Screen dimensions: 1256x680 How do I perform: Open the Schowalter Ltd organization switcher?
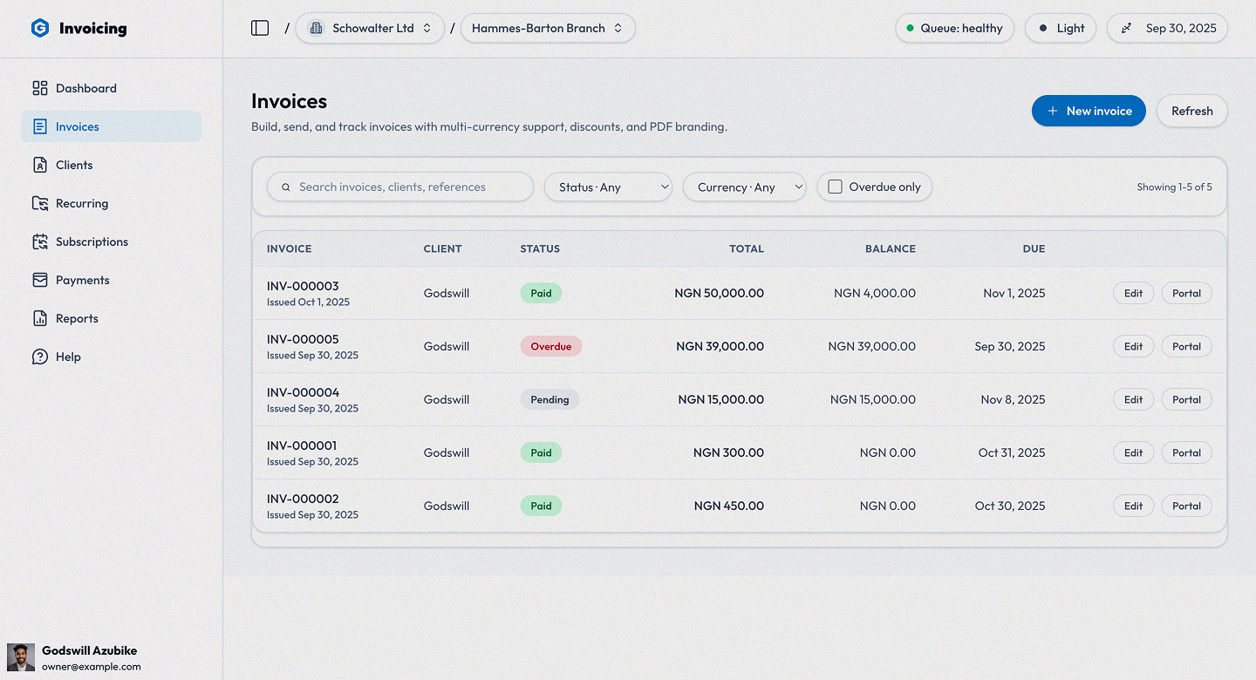click(x=370, y=28)
